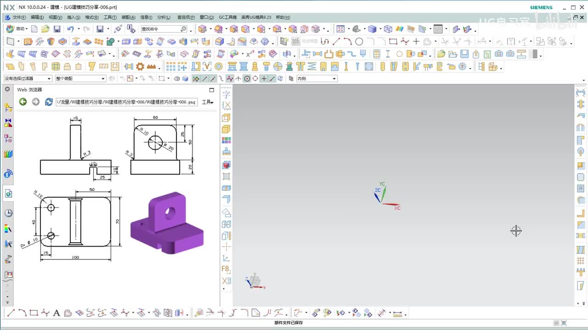Click the rainbow face analysis icon
588x330 pixels.
400,29
